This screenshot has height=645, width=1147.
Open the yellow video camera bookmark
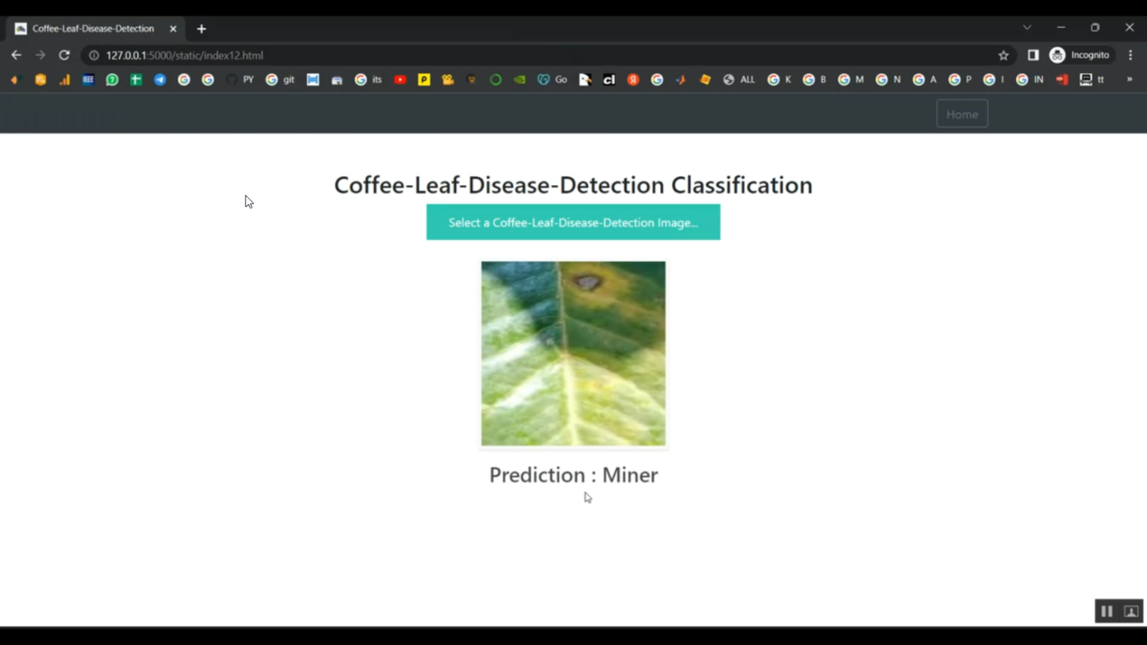tap(448, 79)
